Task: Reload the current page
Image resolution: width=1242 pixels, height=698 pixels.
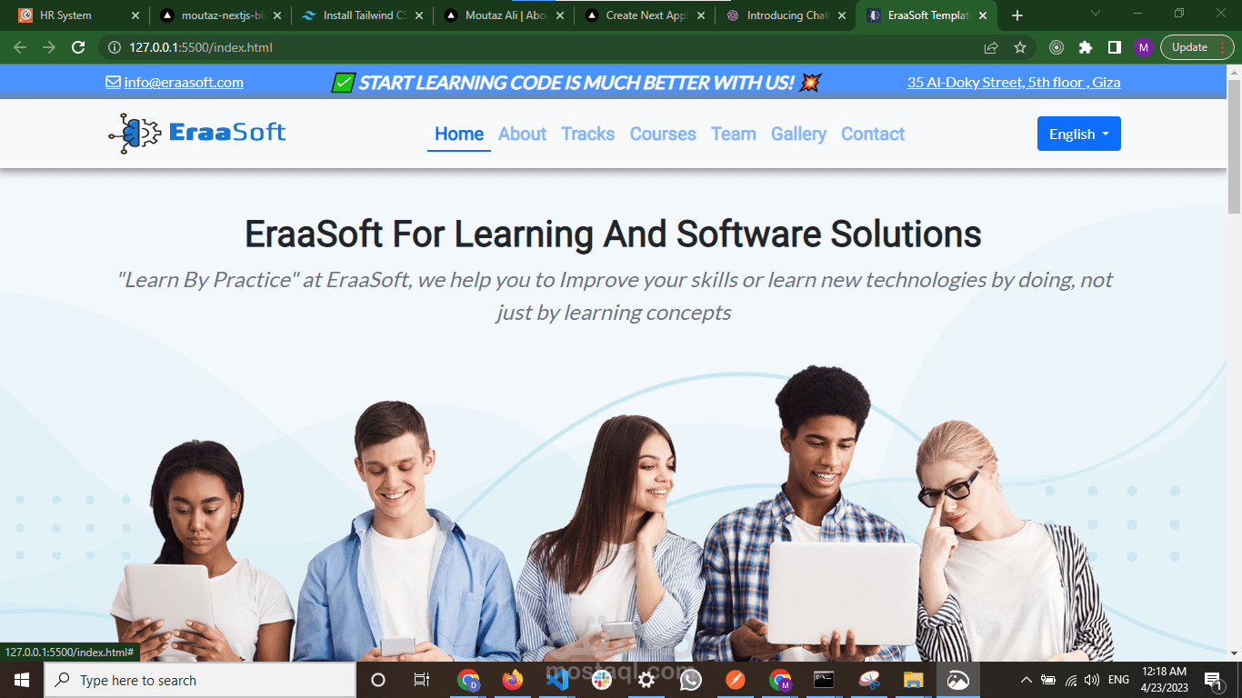Action: pos(78,47)
